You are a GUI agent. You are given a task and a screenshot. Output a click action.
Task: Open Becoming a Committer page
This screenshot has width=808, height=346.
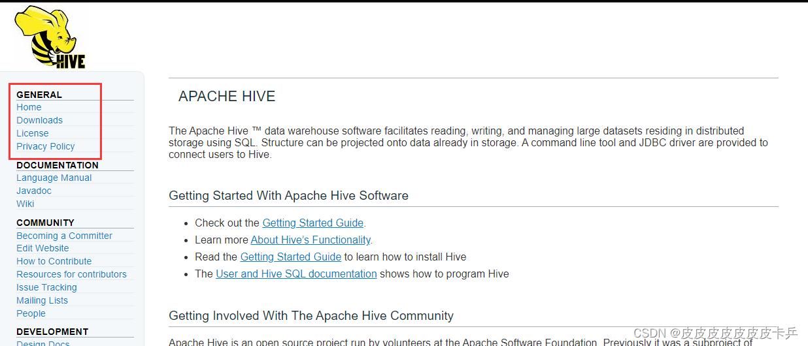(64, 236)
